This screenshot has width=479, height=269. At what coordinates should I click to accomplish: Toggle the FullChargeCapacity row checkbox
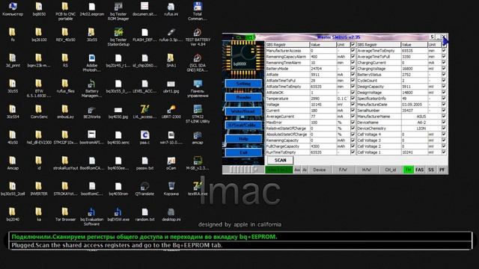coord(353,146)
